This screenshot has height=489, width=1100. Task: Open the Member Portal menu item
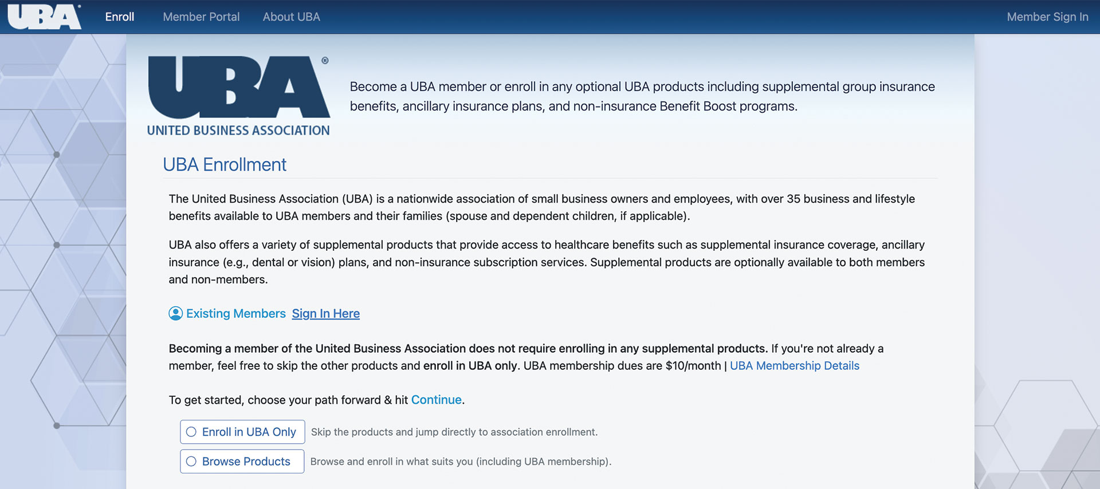click(x=201, y=17)
